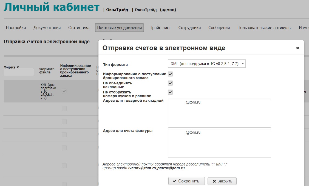Toggle Информирование о поступлении бронированного запаса checkbox

[x=170, y=74]
